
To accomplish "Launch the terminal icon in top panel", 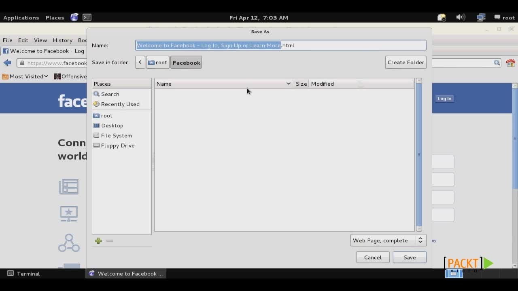I will pyautogui.click(x=87, y=17).
